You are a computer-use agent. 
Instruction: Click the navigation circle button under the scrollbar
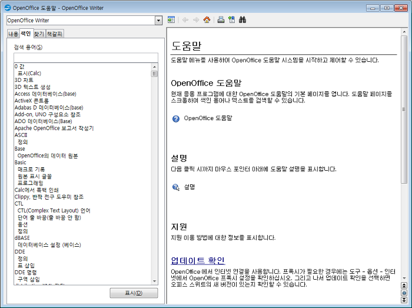click(404, 293)
